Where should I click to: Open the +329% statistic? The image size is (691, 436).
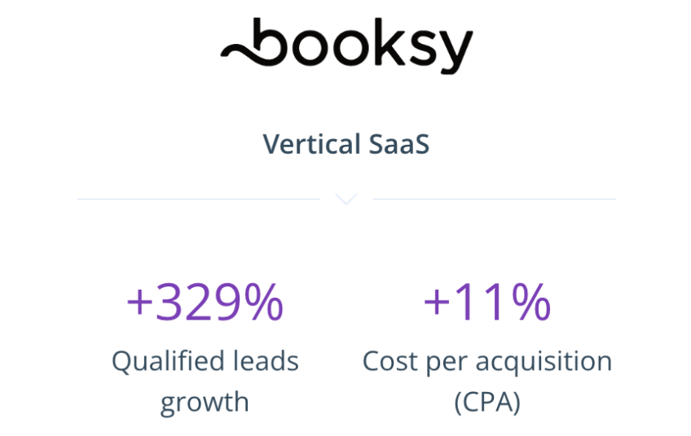click(x=205, y=303)
